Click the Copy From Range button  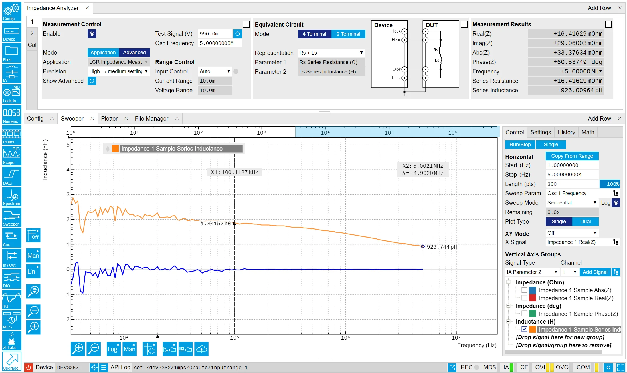click(x=572, y=156)
